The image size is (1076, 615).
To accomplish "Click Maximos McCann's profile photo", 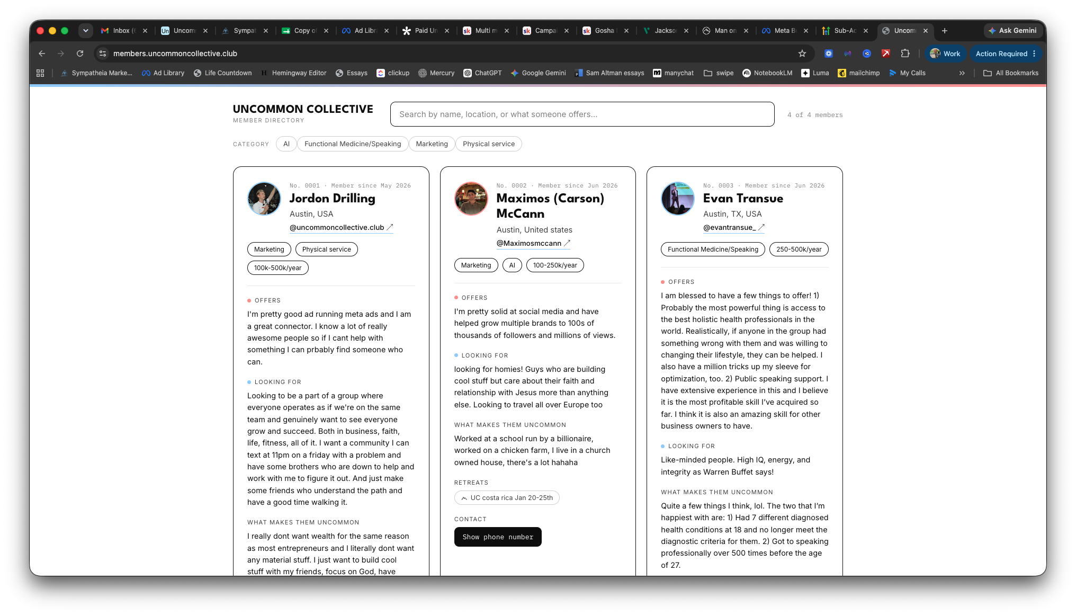I will [471, 199].
